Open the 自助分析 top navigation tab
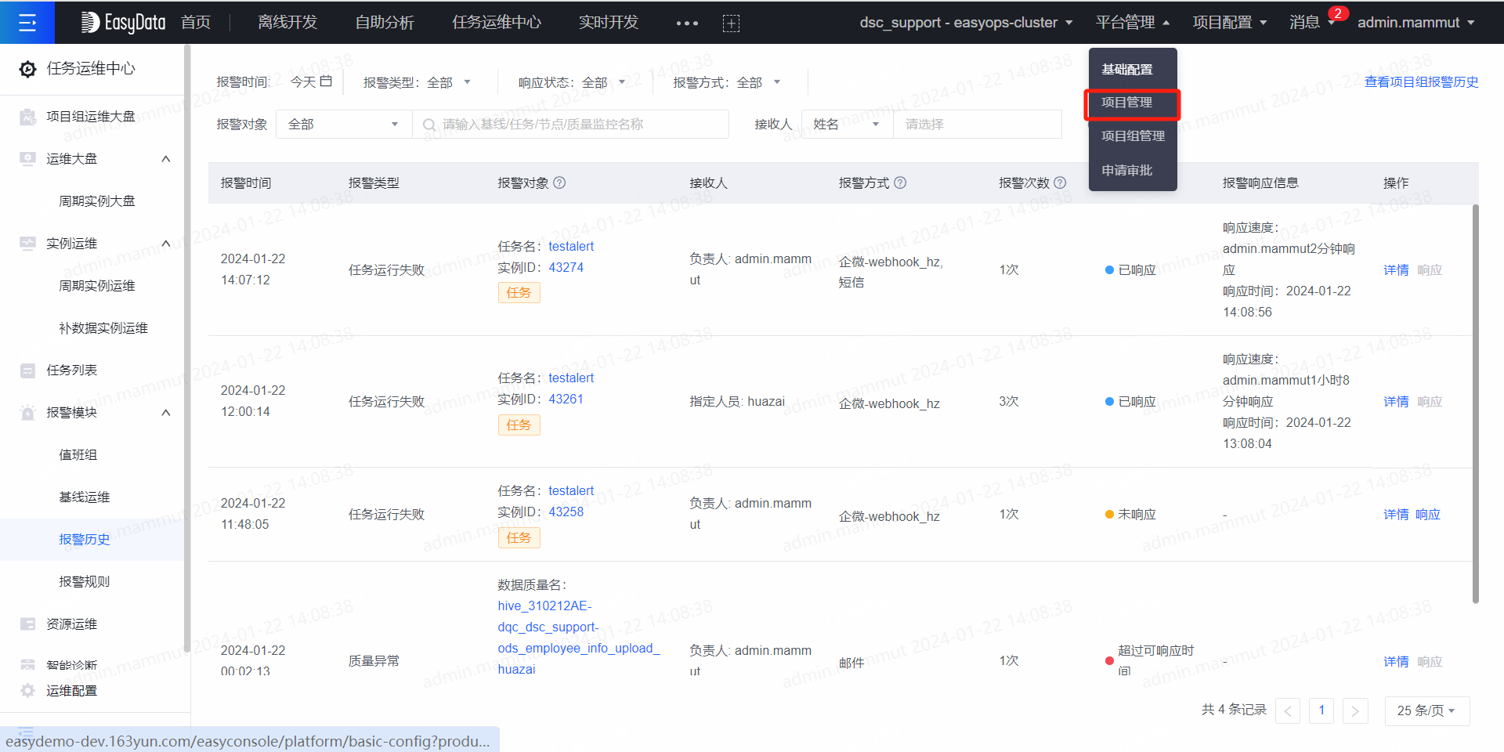1504x752 pixels. [x=385, y=23]
